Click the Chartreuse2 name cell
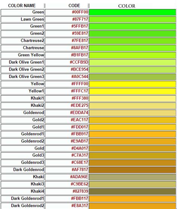The width and height of the screenshot is (177, 209). [22, 41]
